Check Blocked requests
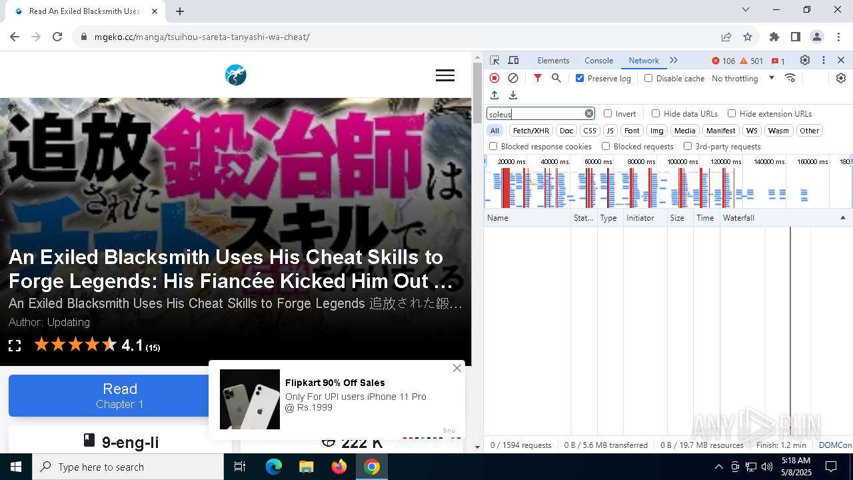Screen dimensions: 853x480 click(x=606, y=146)
